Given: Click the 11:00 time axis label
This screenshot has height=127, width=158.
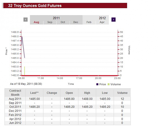Looking at the screenshot, I should [x=41, y=78].
